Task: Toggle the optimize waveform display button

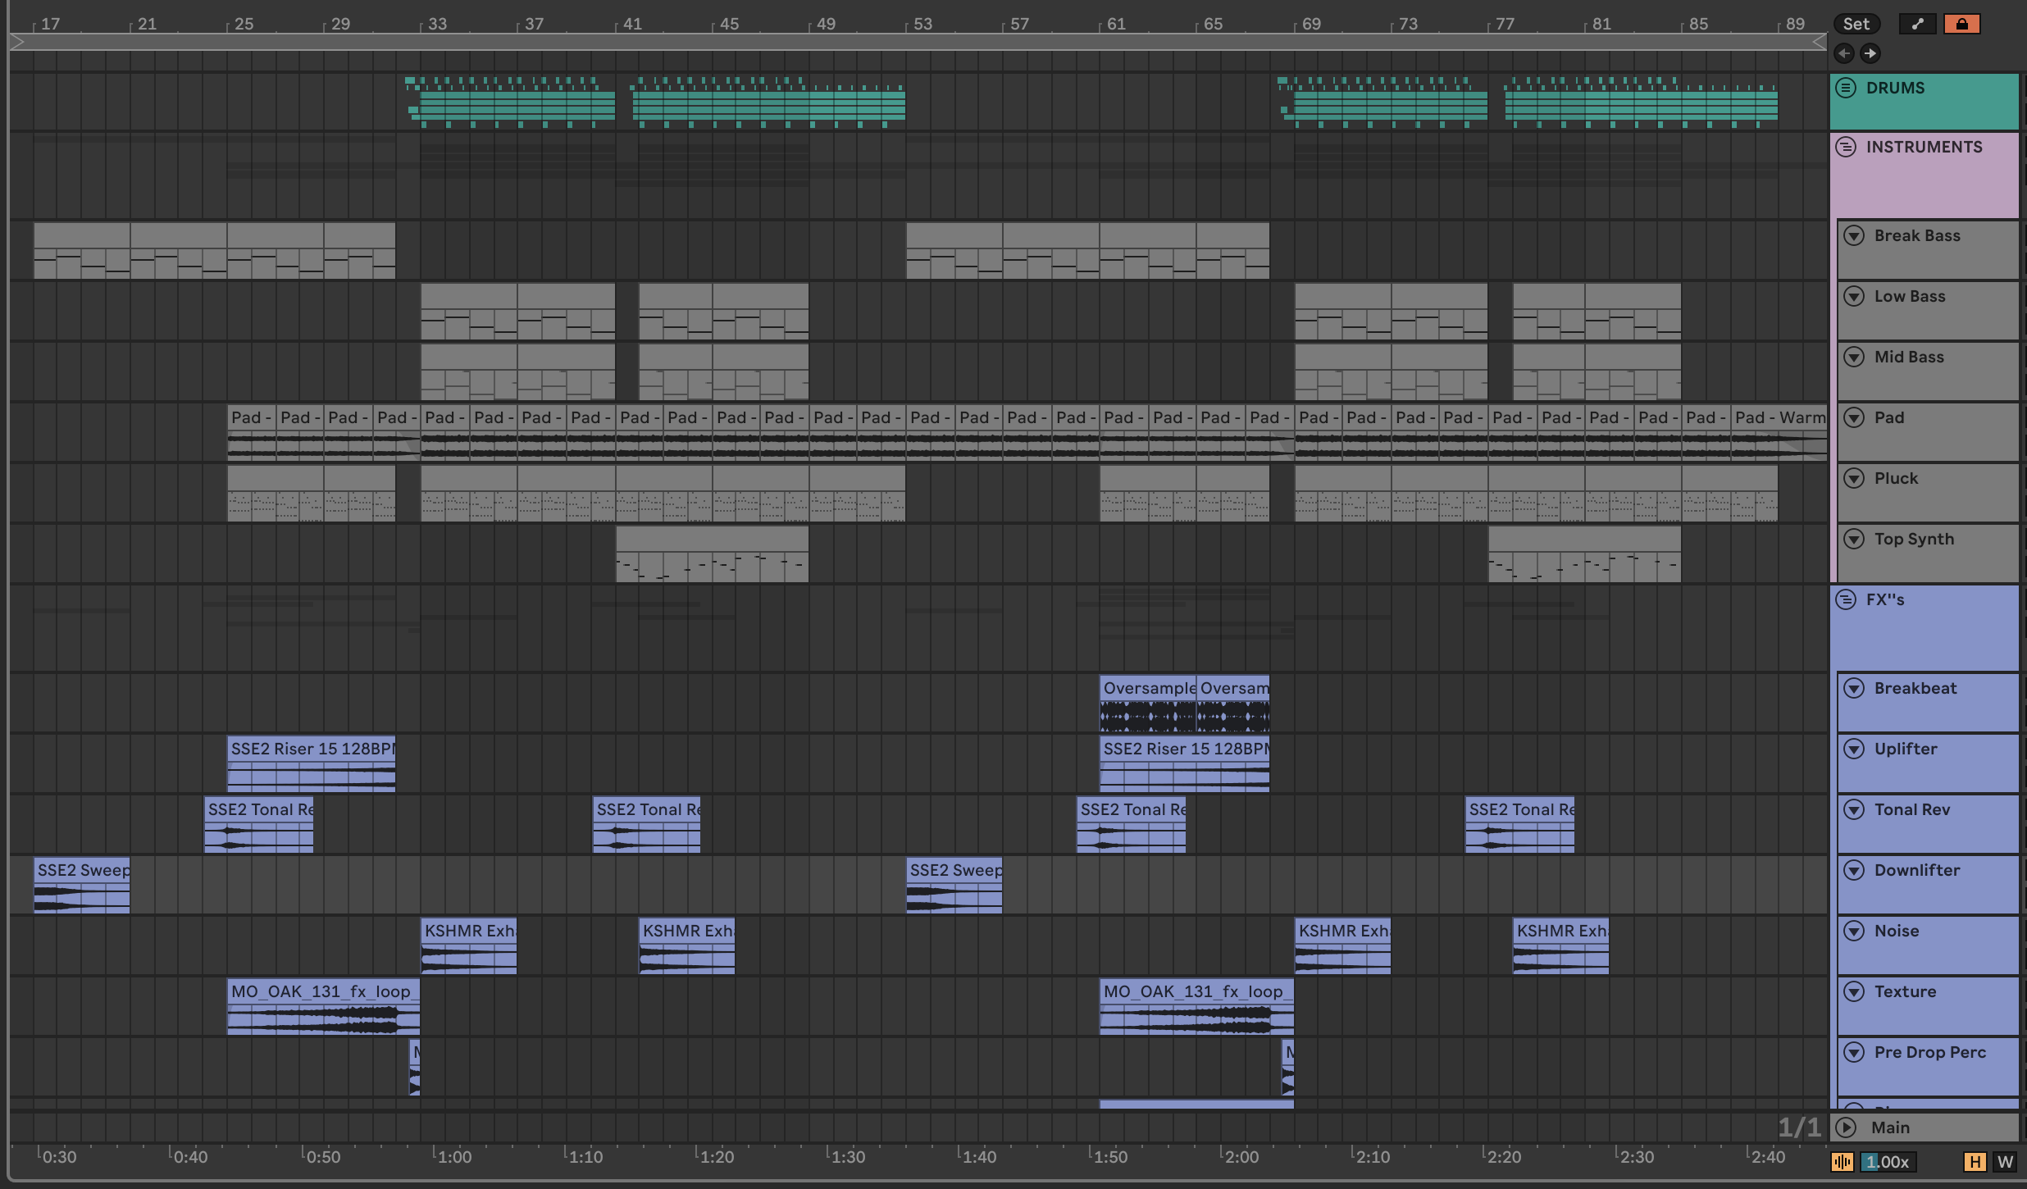Action: [1843, 1162]
